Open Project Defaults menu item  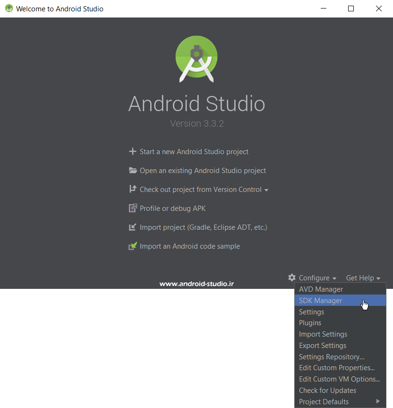click(x=340, y=402)
